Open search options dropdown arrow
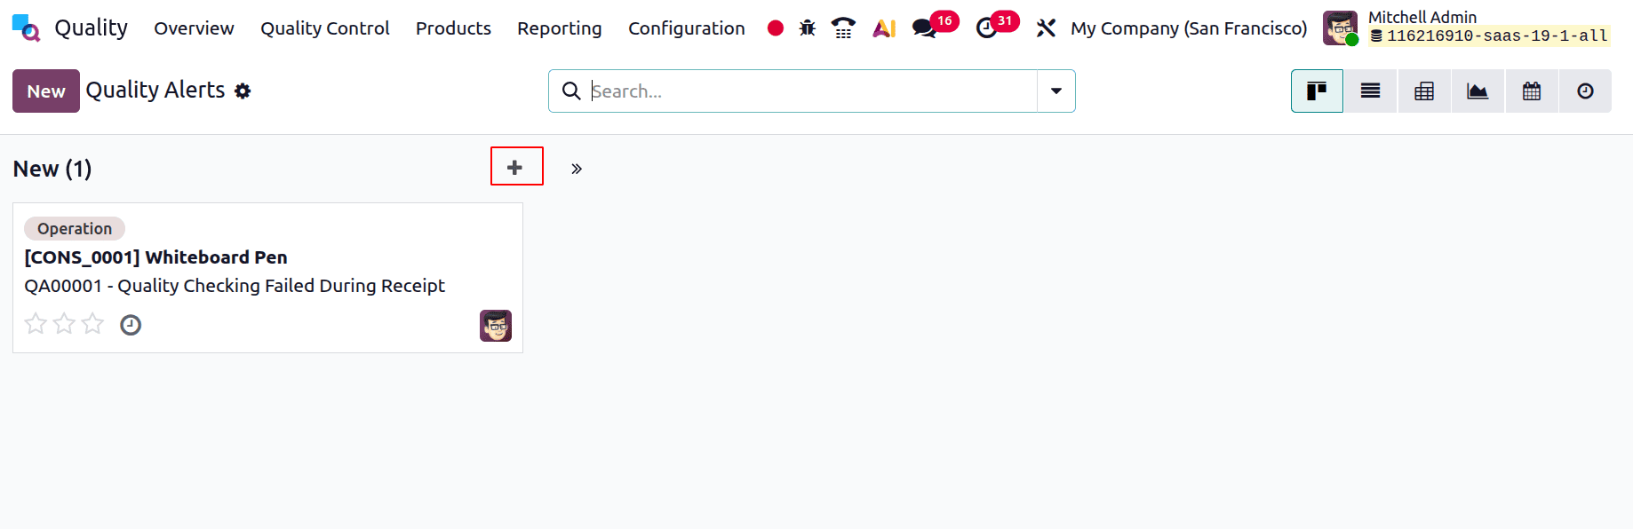The image size is (1633, 529). tap(1056, 91)
